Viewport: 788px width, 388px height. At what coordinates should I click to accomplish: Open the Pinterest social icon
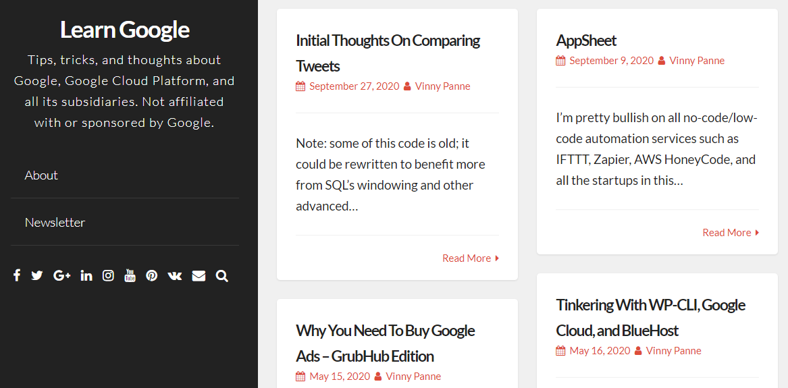152,275
